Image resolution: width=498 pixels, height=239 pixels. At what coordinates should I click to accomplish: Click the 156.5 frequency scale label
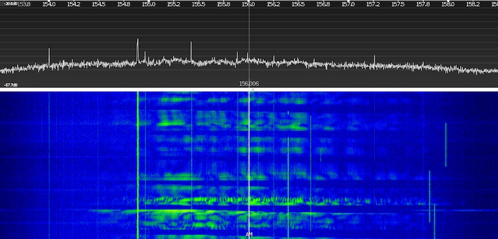click(x=298, y=4)
